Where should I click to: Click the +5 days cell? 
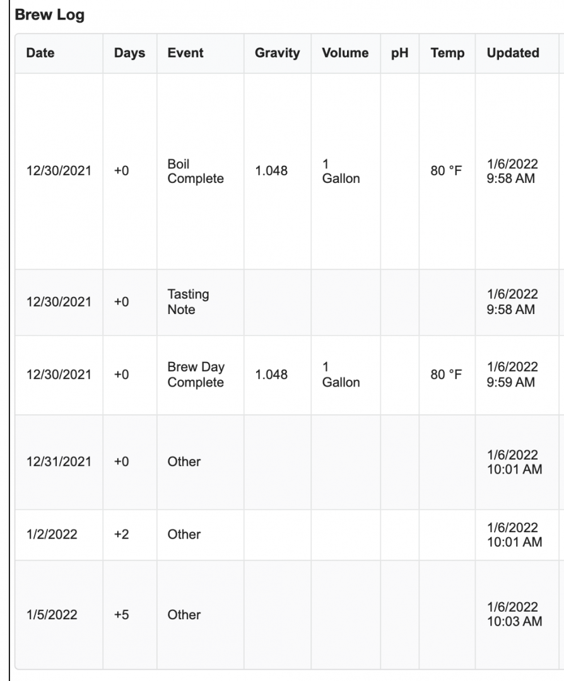tap(122, 615)
